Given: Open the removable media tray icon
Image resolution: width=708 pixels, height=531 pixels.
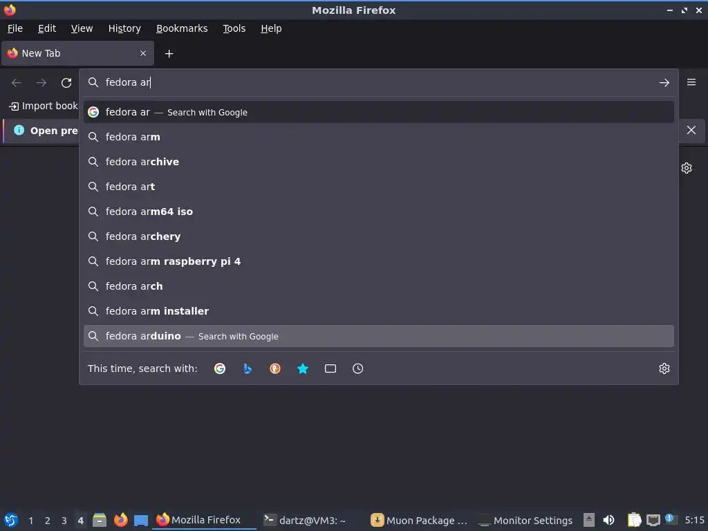Looking at the screenshot, I should pyautogui.click(x=589, y=520).
